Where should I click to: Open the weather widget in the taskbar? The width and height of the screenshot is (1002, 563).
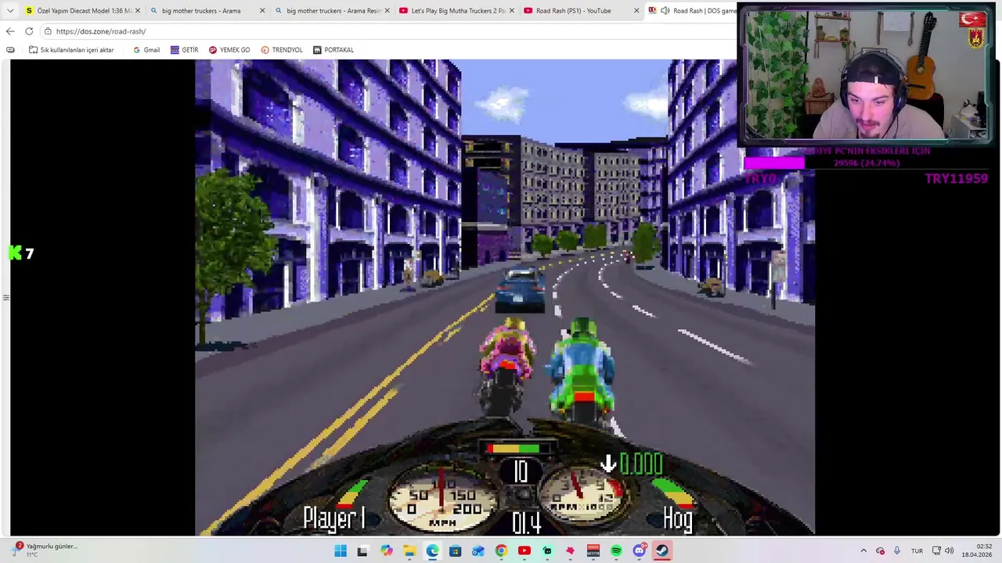[x=45, y=550]
